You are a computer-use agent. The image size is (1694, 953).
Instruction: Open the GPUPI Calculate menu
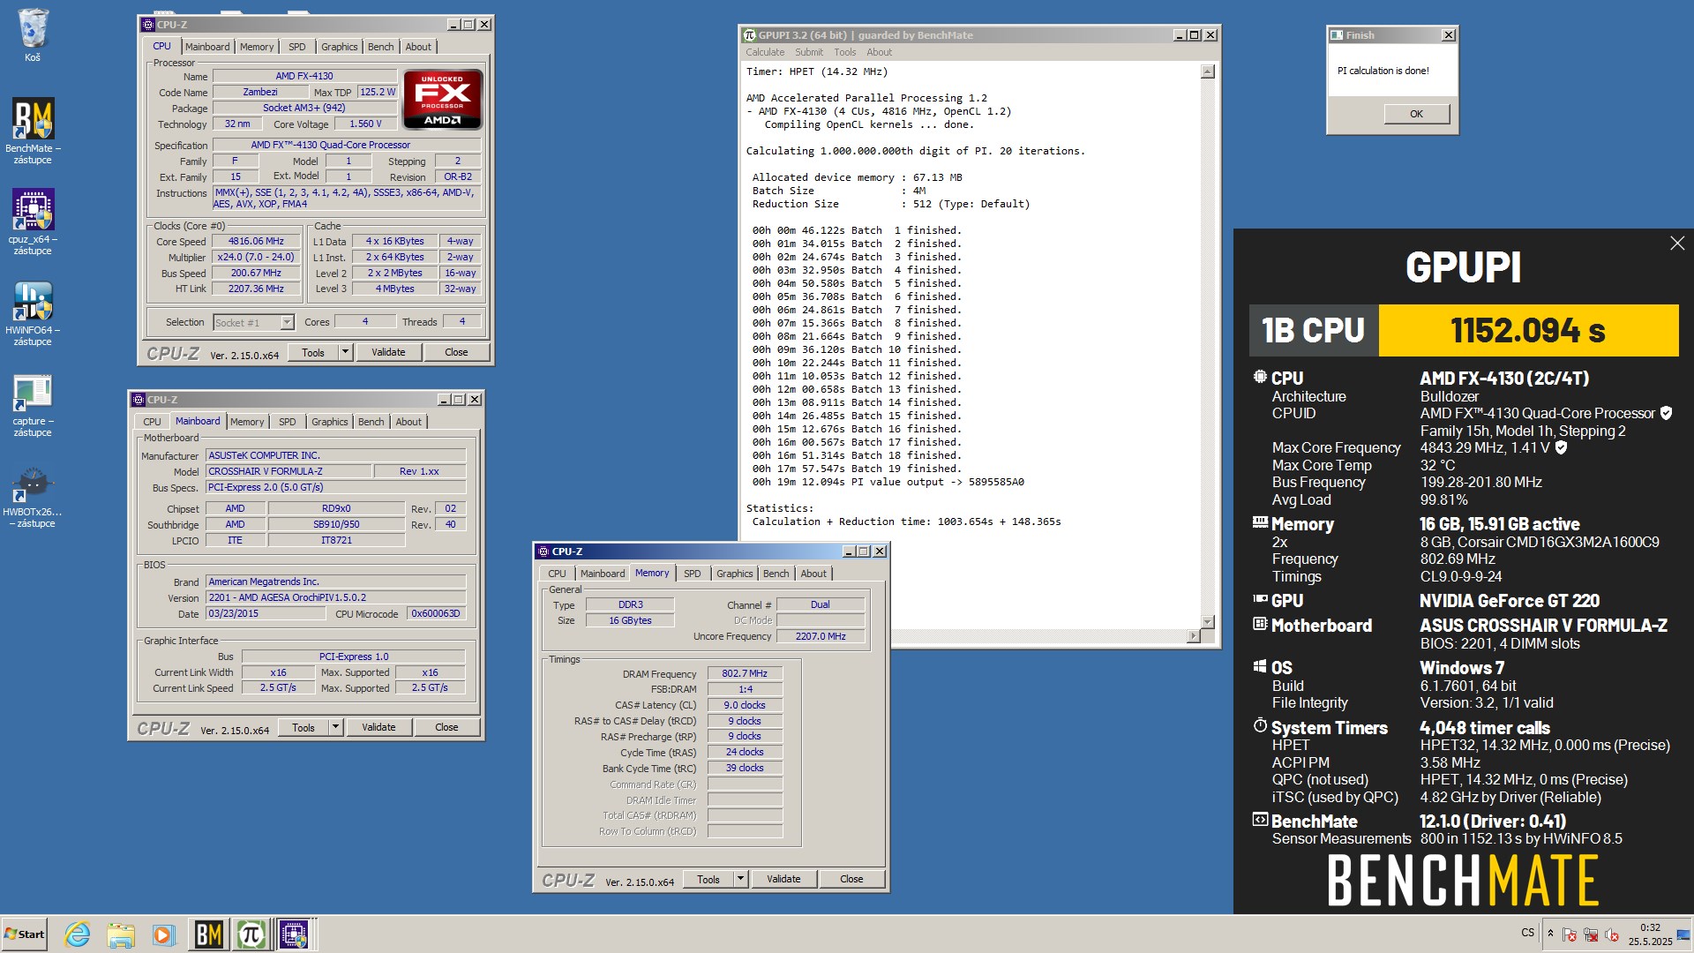pyautogui.click(x=765, y=52)
